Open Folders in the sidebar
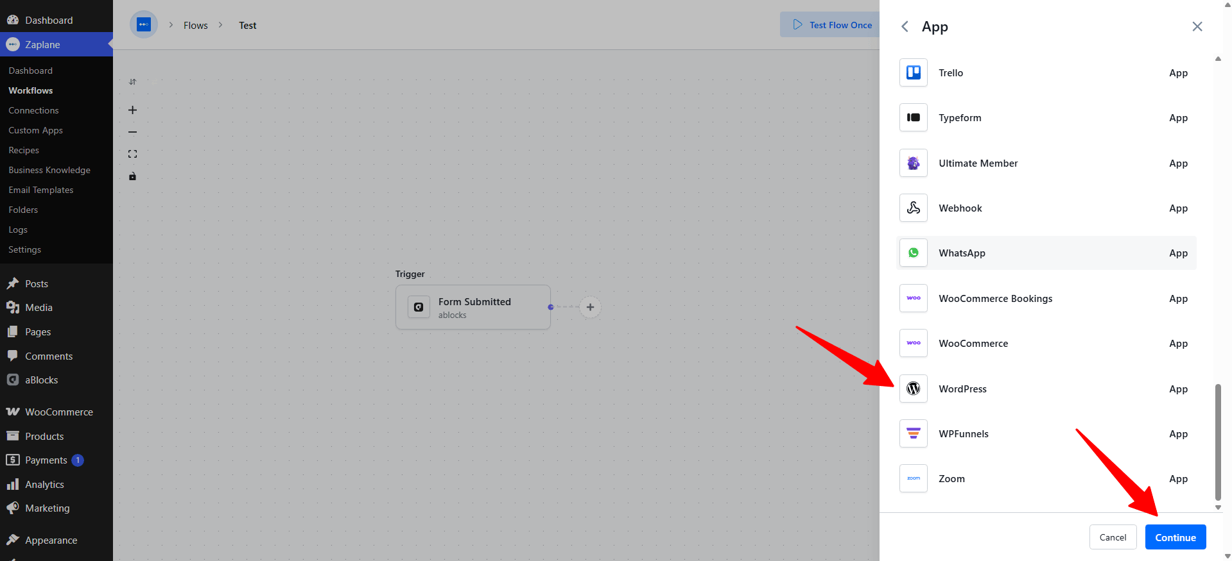Screen dimensions: 1232x561 (23, 210)
